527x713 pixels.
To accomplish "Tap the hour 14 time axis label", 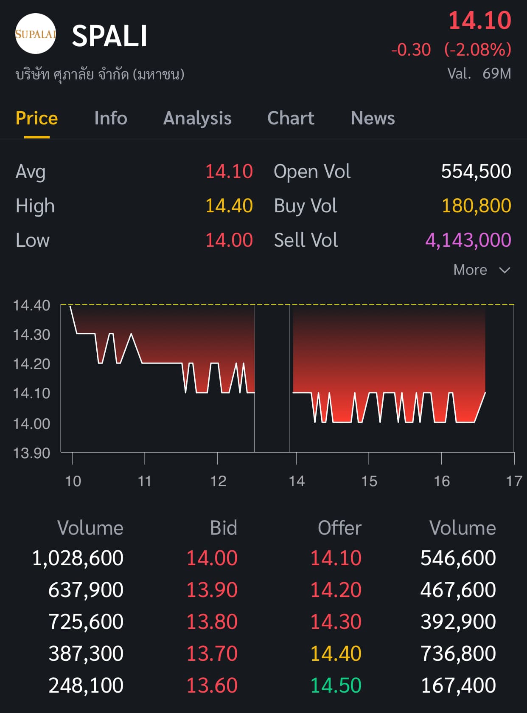I will click(297, 481).
